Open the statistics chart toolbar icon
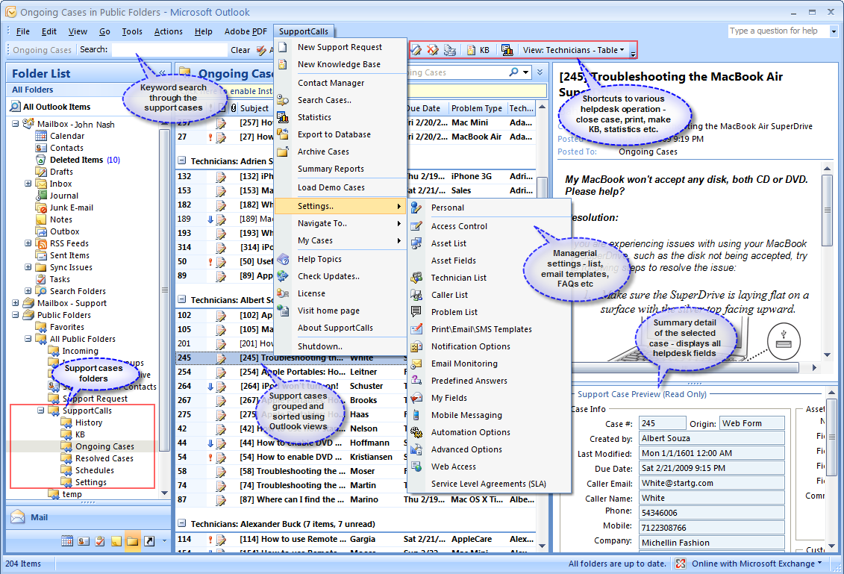Viewport: 844px width, 574px height. (x=507, y=50)
